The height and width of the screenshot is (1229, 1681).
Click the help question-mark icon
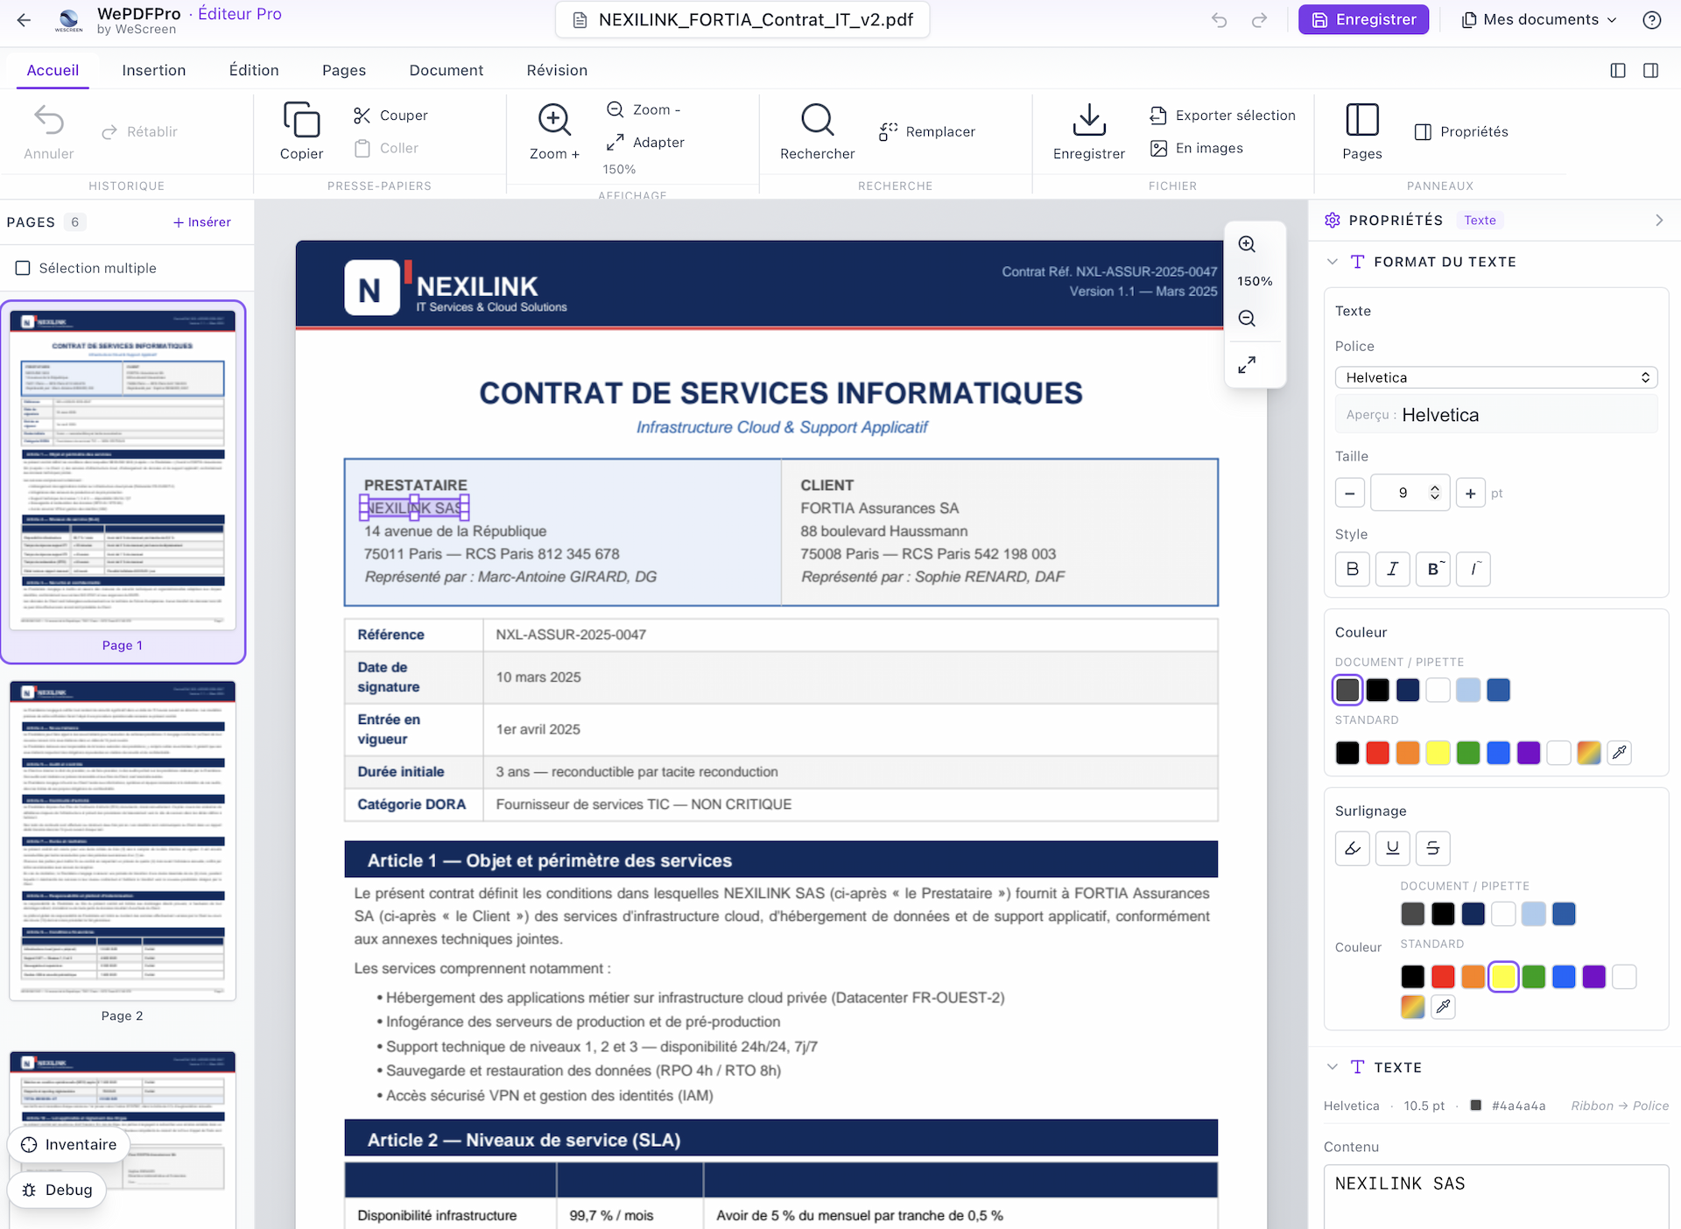coord(1651,20)
